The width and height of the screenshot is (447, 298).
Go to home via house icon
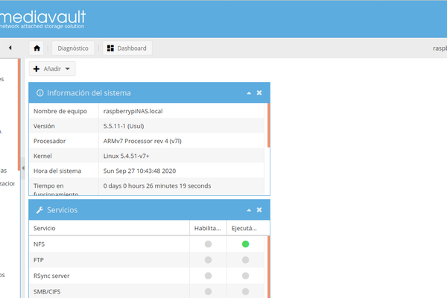(37, 48)
